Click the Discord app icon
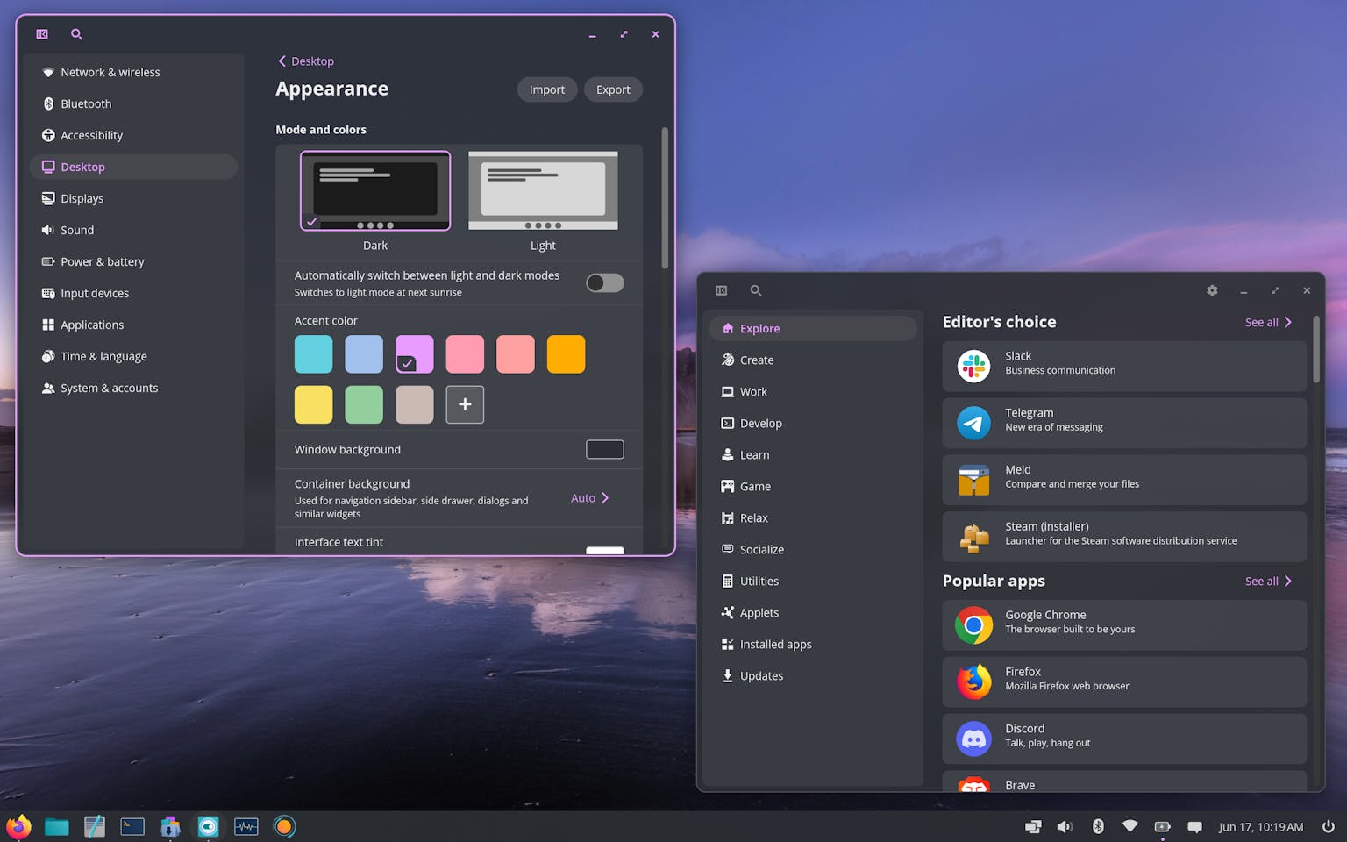The width and height of the screenshot is (1347, 842). [x=973, y=739]
